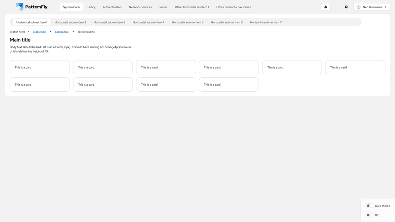Select Network Services nav item
Viewport: 395px width, 222px height.
[140, 7]
